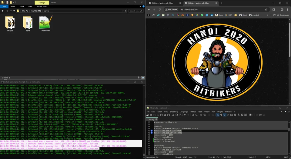Open the Plugins menu in Notepad++
The image size is (291, 159).
pos(220,112)
